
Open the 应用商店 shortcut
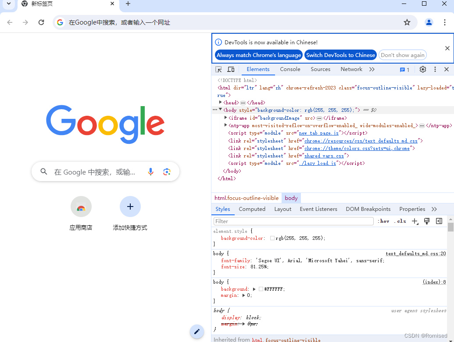click(x=81, y=214)
